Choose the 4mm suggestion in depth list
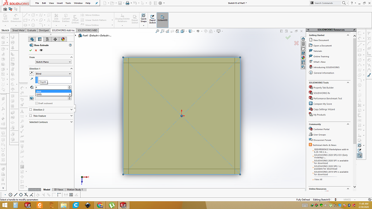This screenshot has height=209, width=372. [53, 91]
